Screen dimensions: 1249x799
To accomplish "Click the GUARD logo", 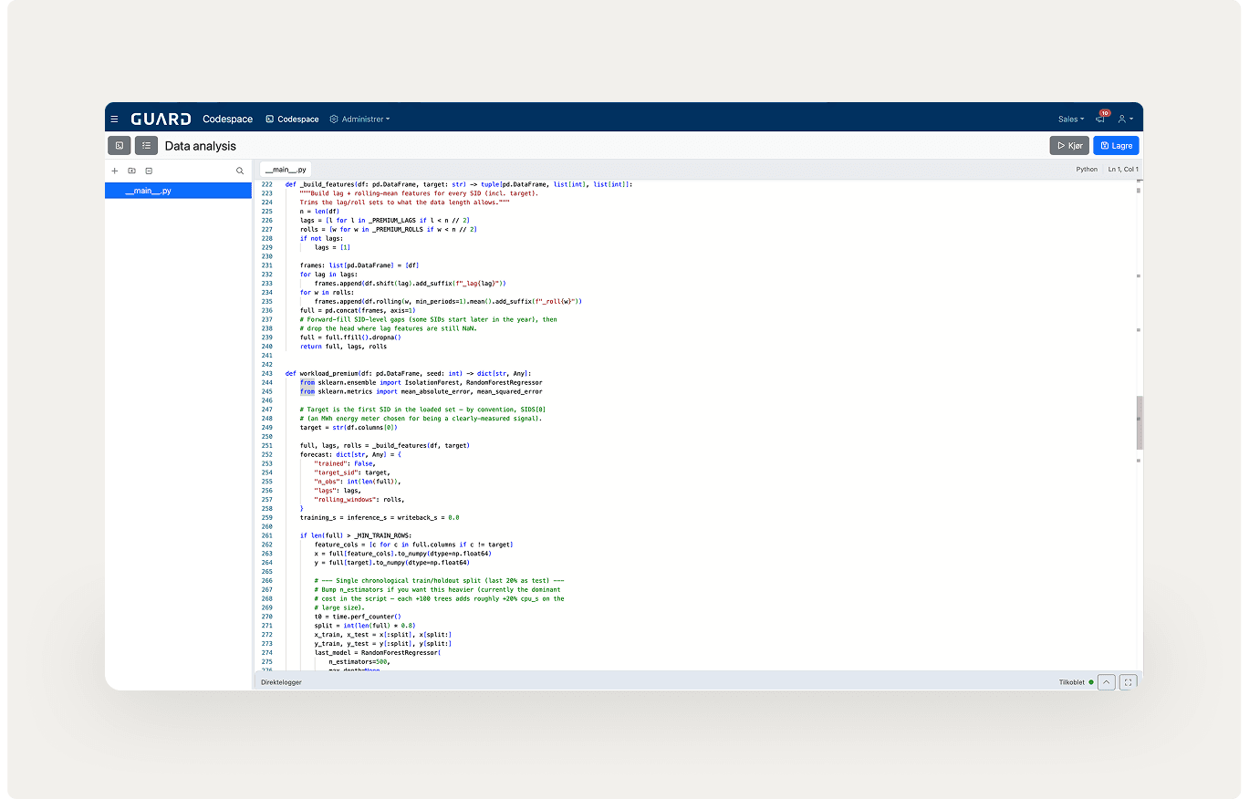I will pos(161,119).
